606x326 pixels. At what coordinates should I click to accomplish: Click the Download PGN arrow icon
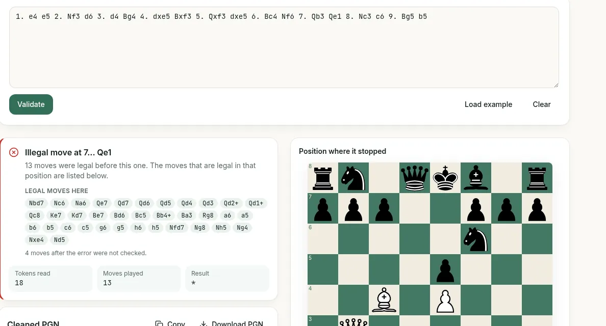pos(204,323)
